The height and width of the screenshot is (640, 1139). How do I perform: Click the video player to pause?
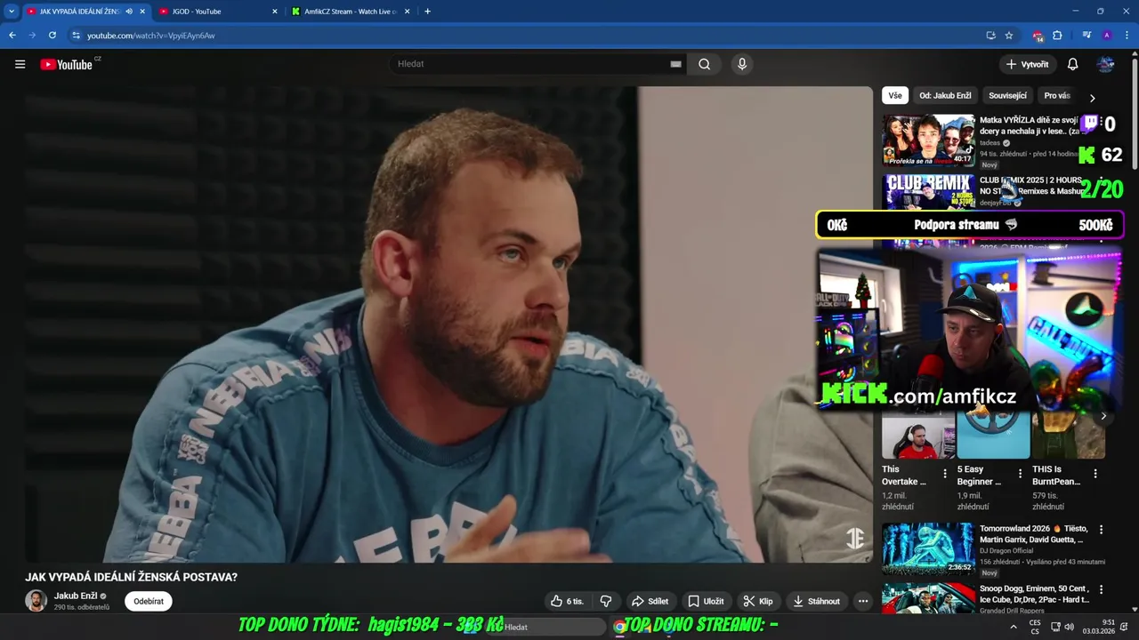448,324
